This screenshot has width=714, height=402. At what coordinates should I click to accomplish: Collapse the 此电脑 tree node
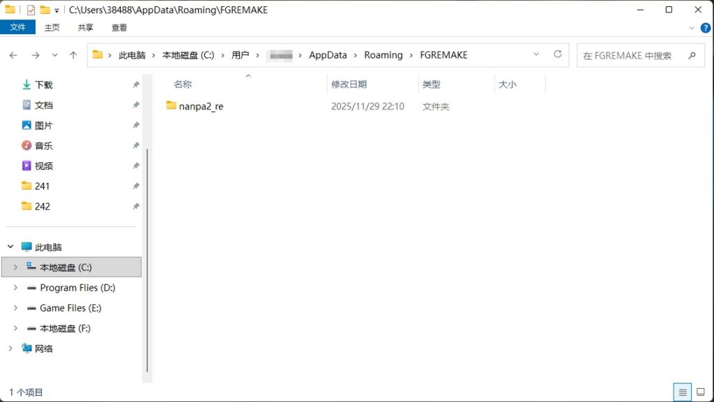(10, 247)
